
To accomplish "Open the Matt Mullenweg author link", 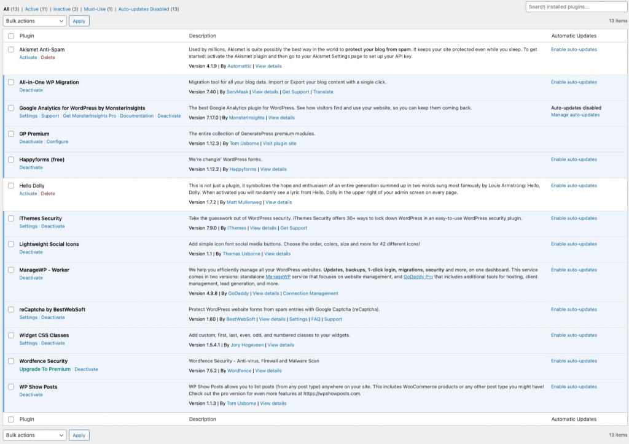I will (x=244, y=202).
